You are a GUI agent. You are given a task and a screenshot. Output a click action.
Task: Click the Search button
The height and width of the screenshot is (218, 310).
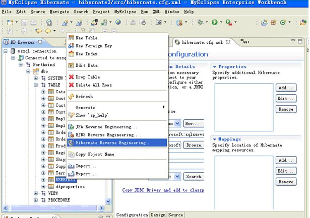194,177
